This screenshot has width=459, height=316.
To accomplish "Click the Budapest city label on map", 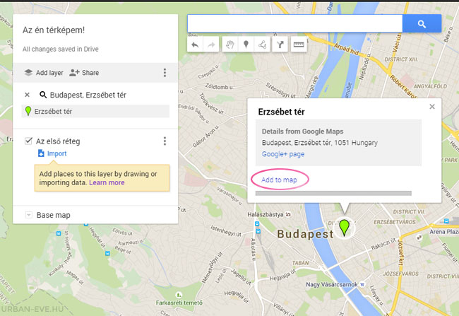I will pyautogui.click(x=305, y=234).
